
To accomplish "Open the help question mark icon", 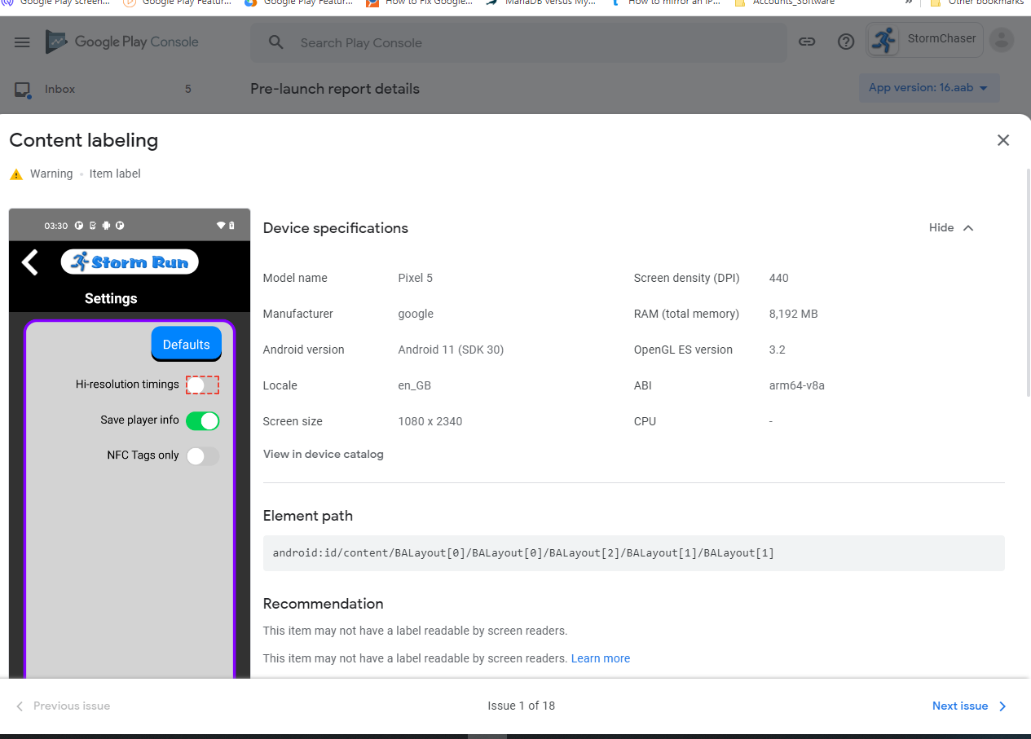I will click(x=846, y=42).
